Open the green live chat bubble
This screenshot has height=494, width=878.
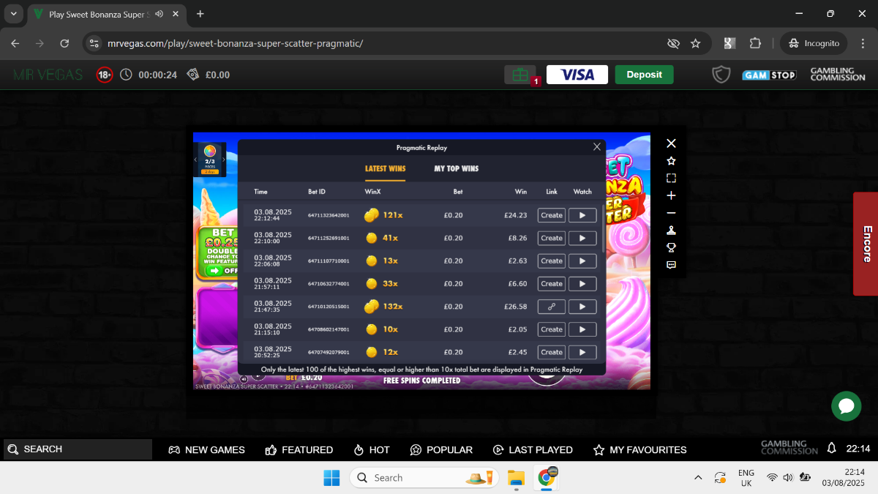(846, 406)
